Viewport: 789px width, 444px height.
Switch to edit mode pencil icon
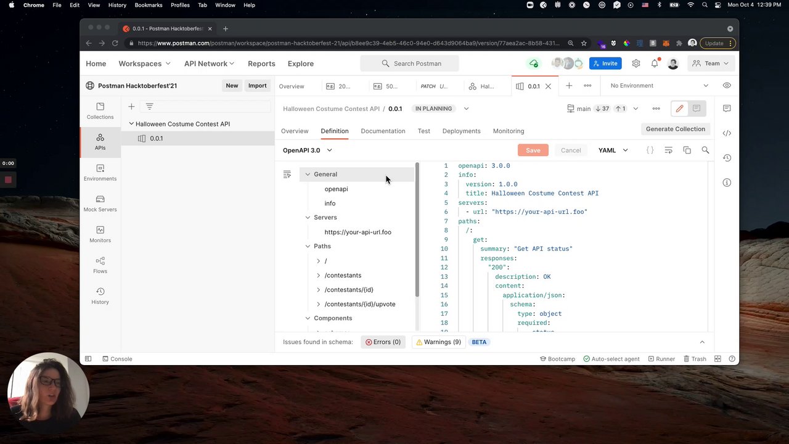pos(679,109)
